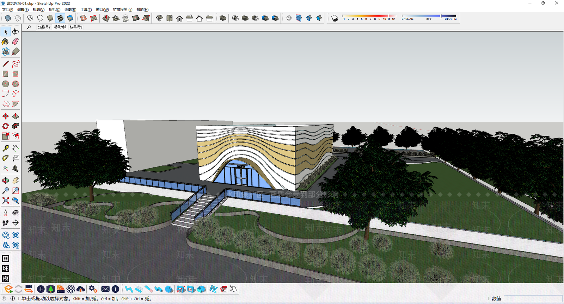Screen dimensions: 564x304
Task: Expand the 工具(T) menu
Action: coord(86,9)
